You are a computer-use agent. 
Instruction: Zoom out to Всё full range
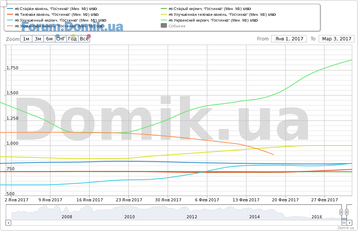pos(84,39)
